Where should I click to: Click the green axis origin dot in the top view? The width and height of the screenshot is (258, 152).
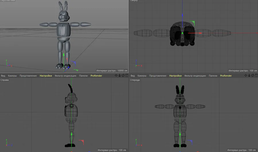182,33
